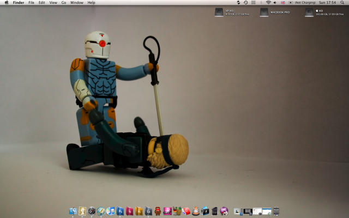Open the File menu
The image size is (349, 218).
point(32,2)
